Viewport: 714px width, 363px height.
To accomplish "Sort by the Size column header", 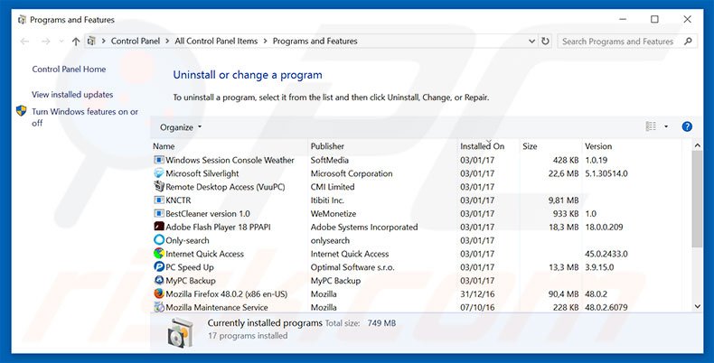I will pos(530,146).
